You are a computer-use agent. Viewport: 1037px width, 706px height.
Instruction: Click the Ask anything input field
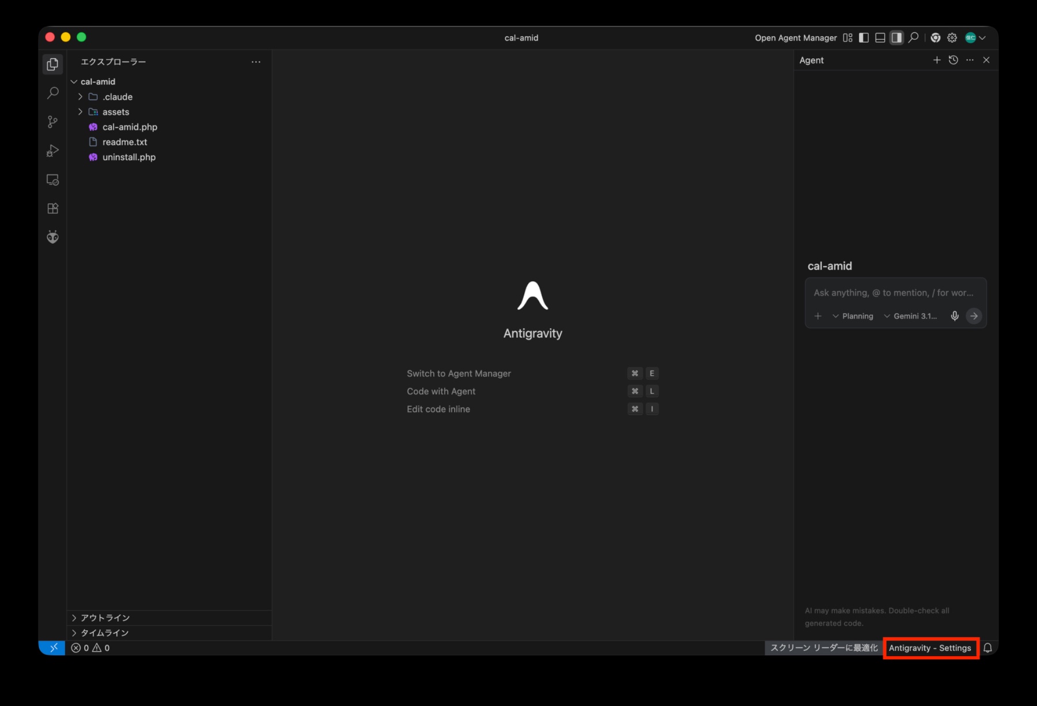[x=893, y=293]
